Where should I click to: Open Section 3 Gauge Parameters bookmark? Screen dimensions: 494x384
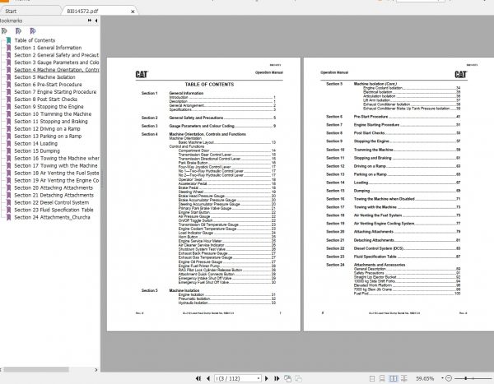pos(56,62)
